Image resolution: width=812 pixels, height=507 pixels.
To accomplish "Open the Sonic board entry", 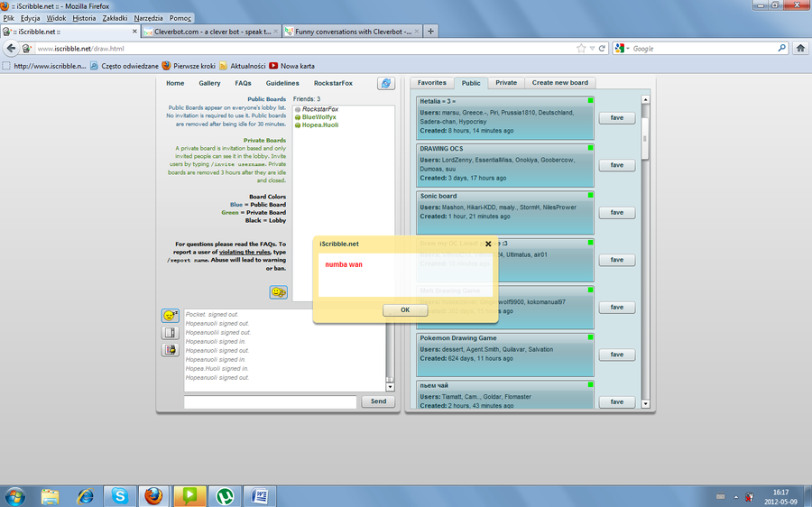I will tap(505, 213).
